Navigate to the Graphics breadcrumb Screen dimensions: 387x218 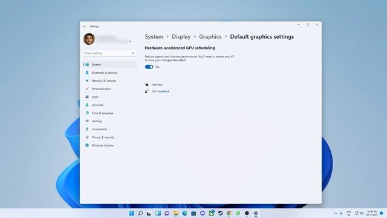click(210, 36)
